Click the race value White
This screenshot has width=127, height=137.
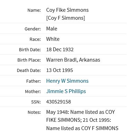[53, 39]
